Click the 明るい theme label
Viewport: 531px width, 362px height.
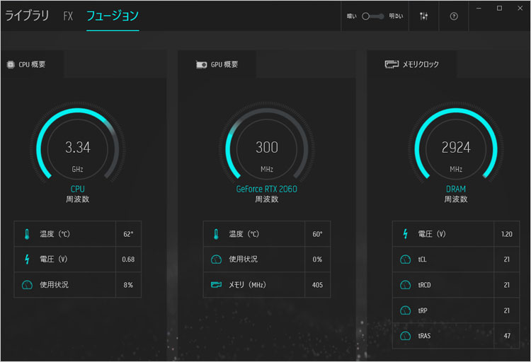tap(396, 16)
